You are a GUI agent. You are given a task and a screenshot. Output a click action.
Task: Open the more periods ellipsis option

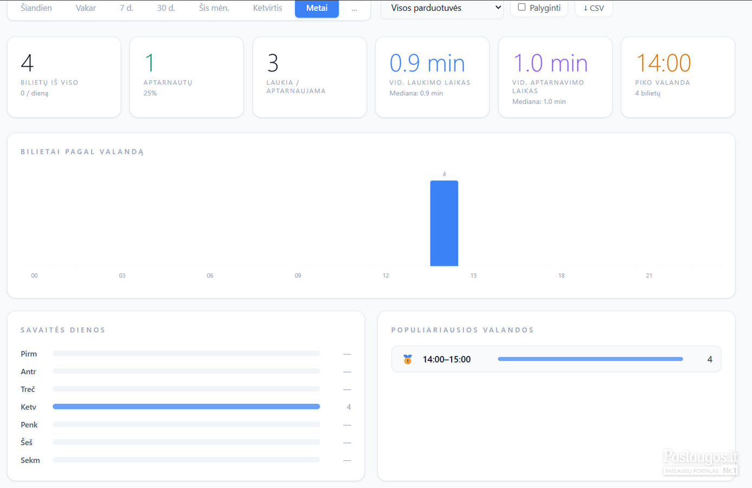click(x=354, y=8)
